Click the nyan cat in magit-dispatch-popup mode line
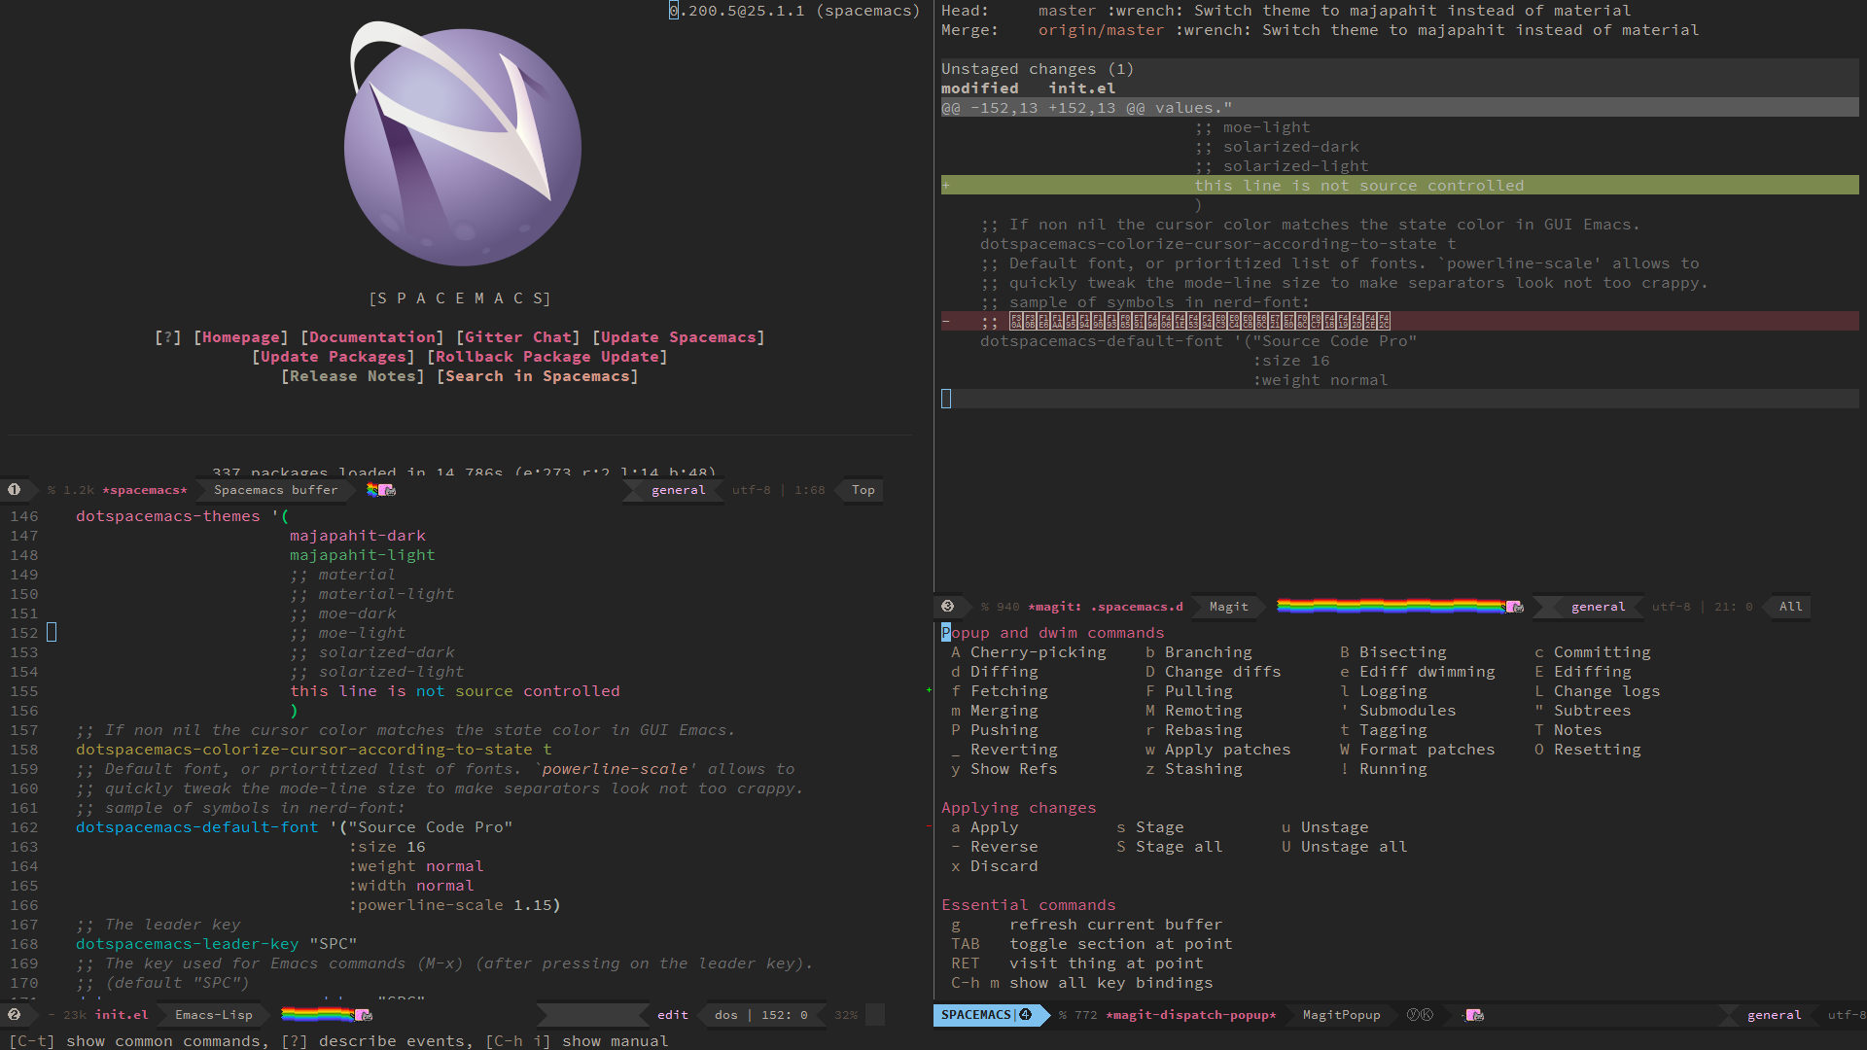1867x1050 pixels. point(1474,1015)
